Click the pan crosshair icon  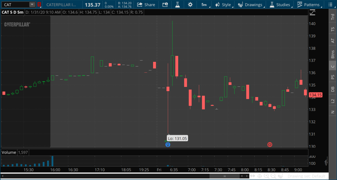(259, 176)
